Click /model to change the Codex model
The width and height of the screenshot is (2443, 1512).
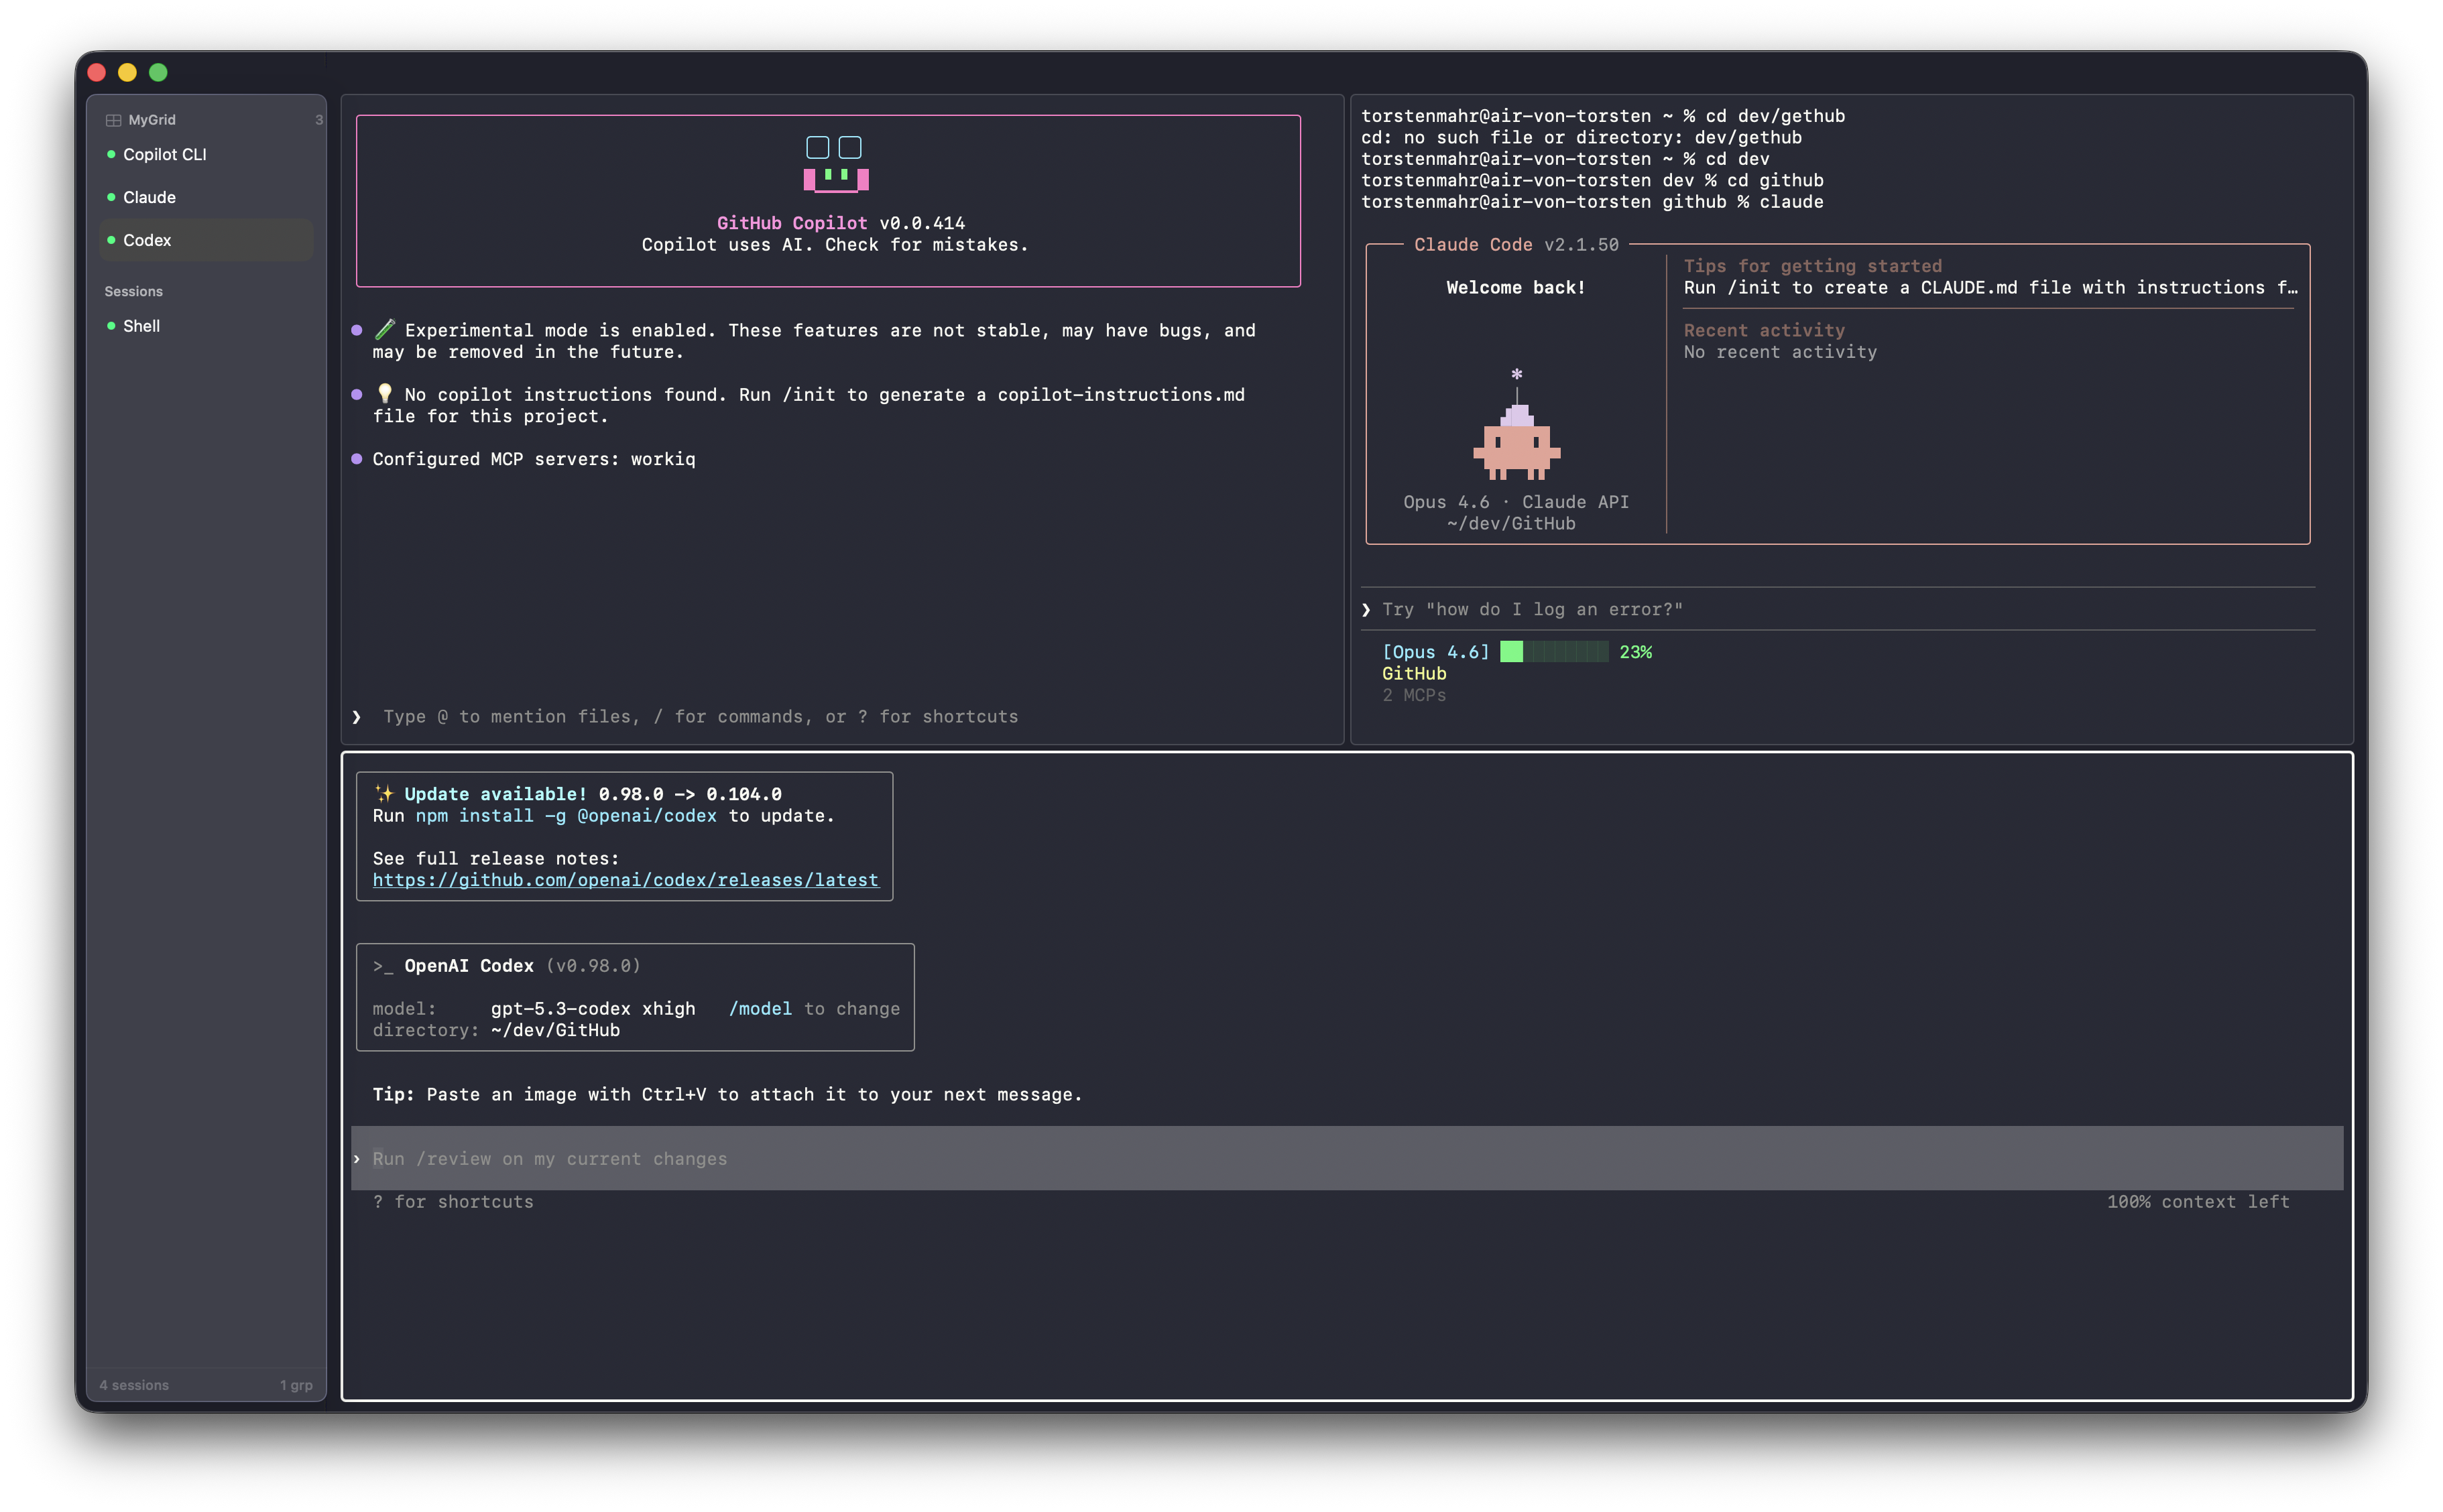(x=761, y=1008)
